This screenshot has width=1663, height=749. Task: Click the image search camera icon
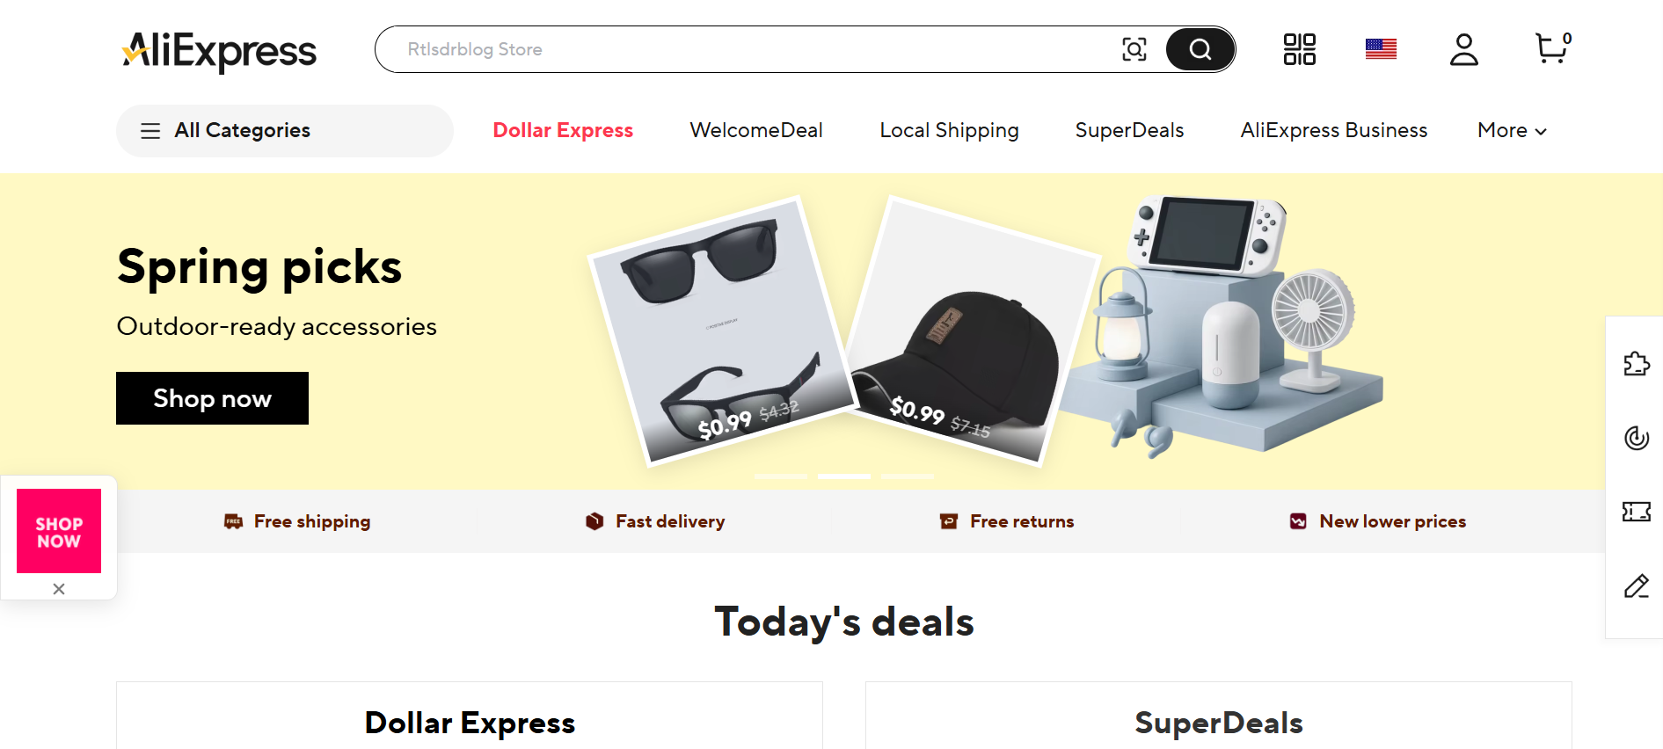click(x=1134, y=49)
